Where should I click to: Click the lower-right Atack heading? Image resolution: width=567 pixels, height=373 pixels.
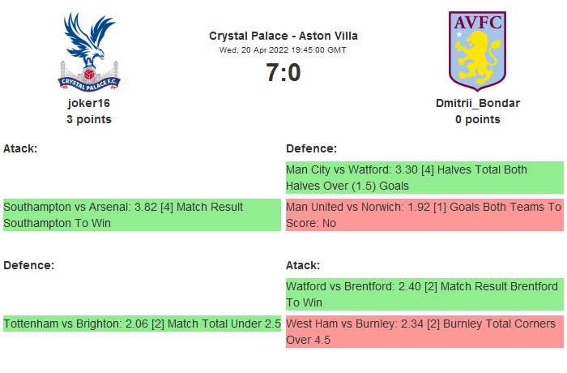tap(303, 265)
